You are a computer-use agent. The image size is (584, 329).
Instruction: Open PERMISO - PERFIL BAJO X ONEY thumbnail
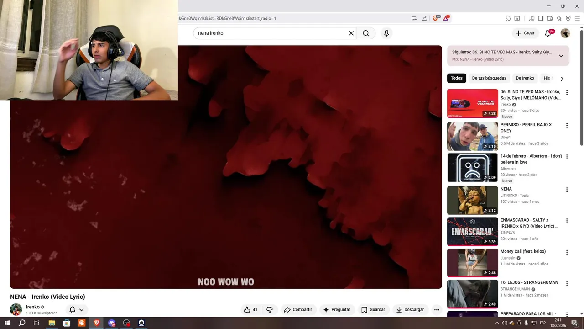point(473,136)
